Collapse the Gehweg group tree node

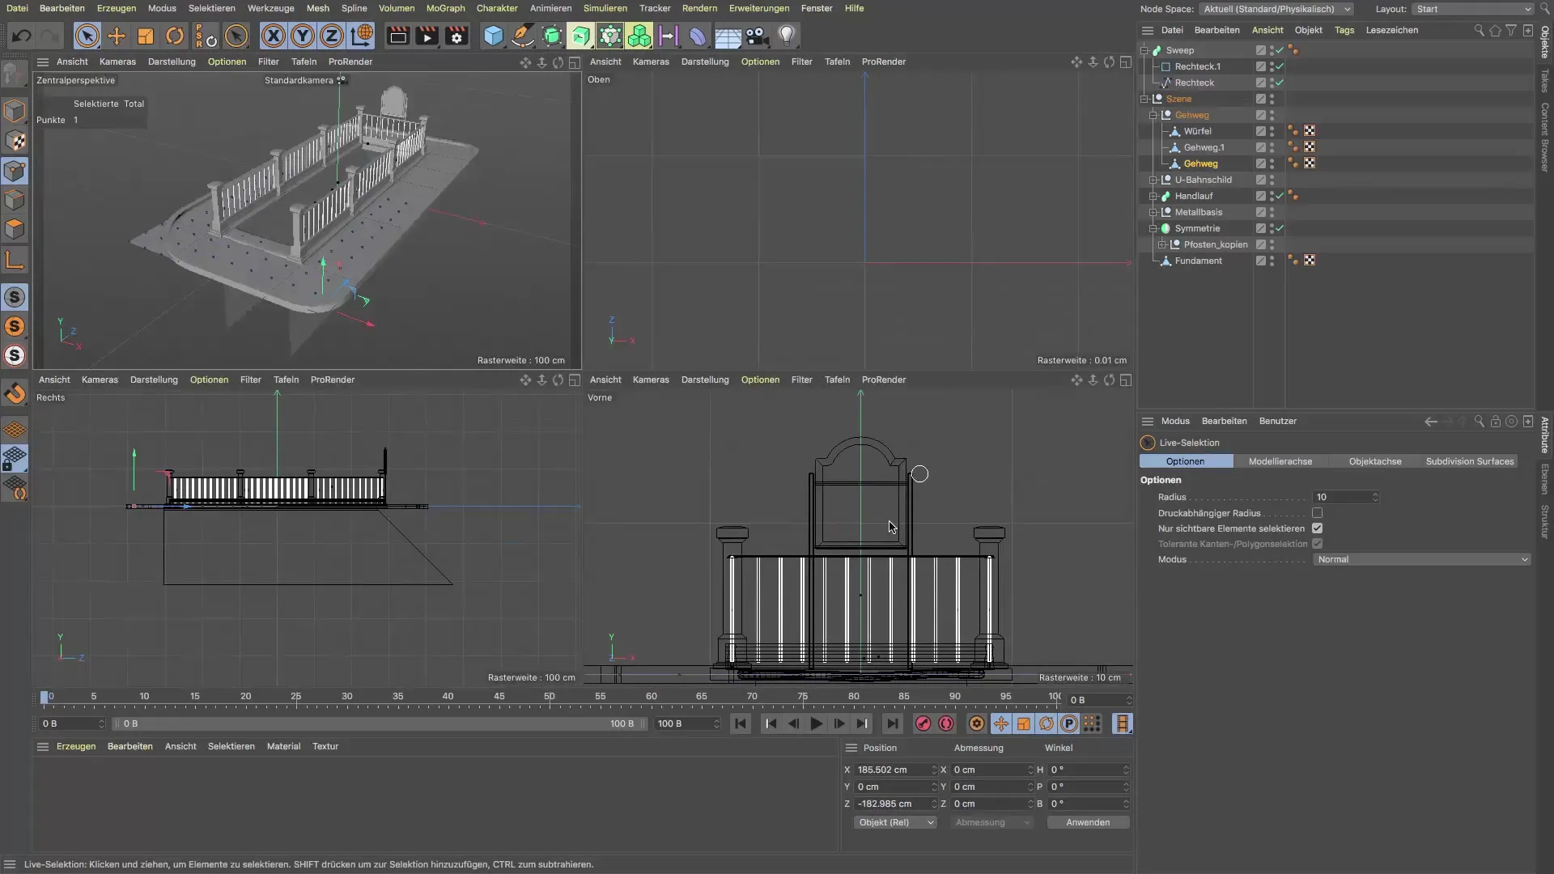click(1153, 115)
